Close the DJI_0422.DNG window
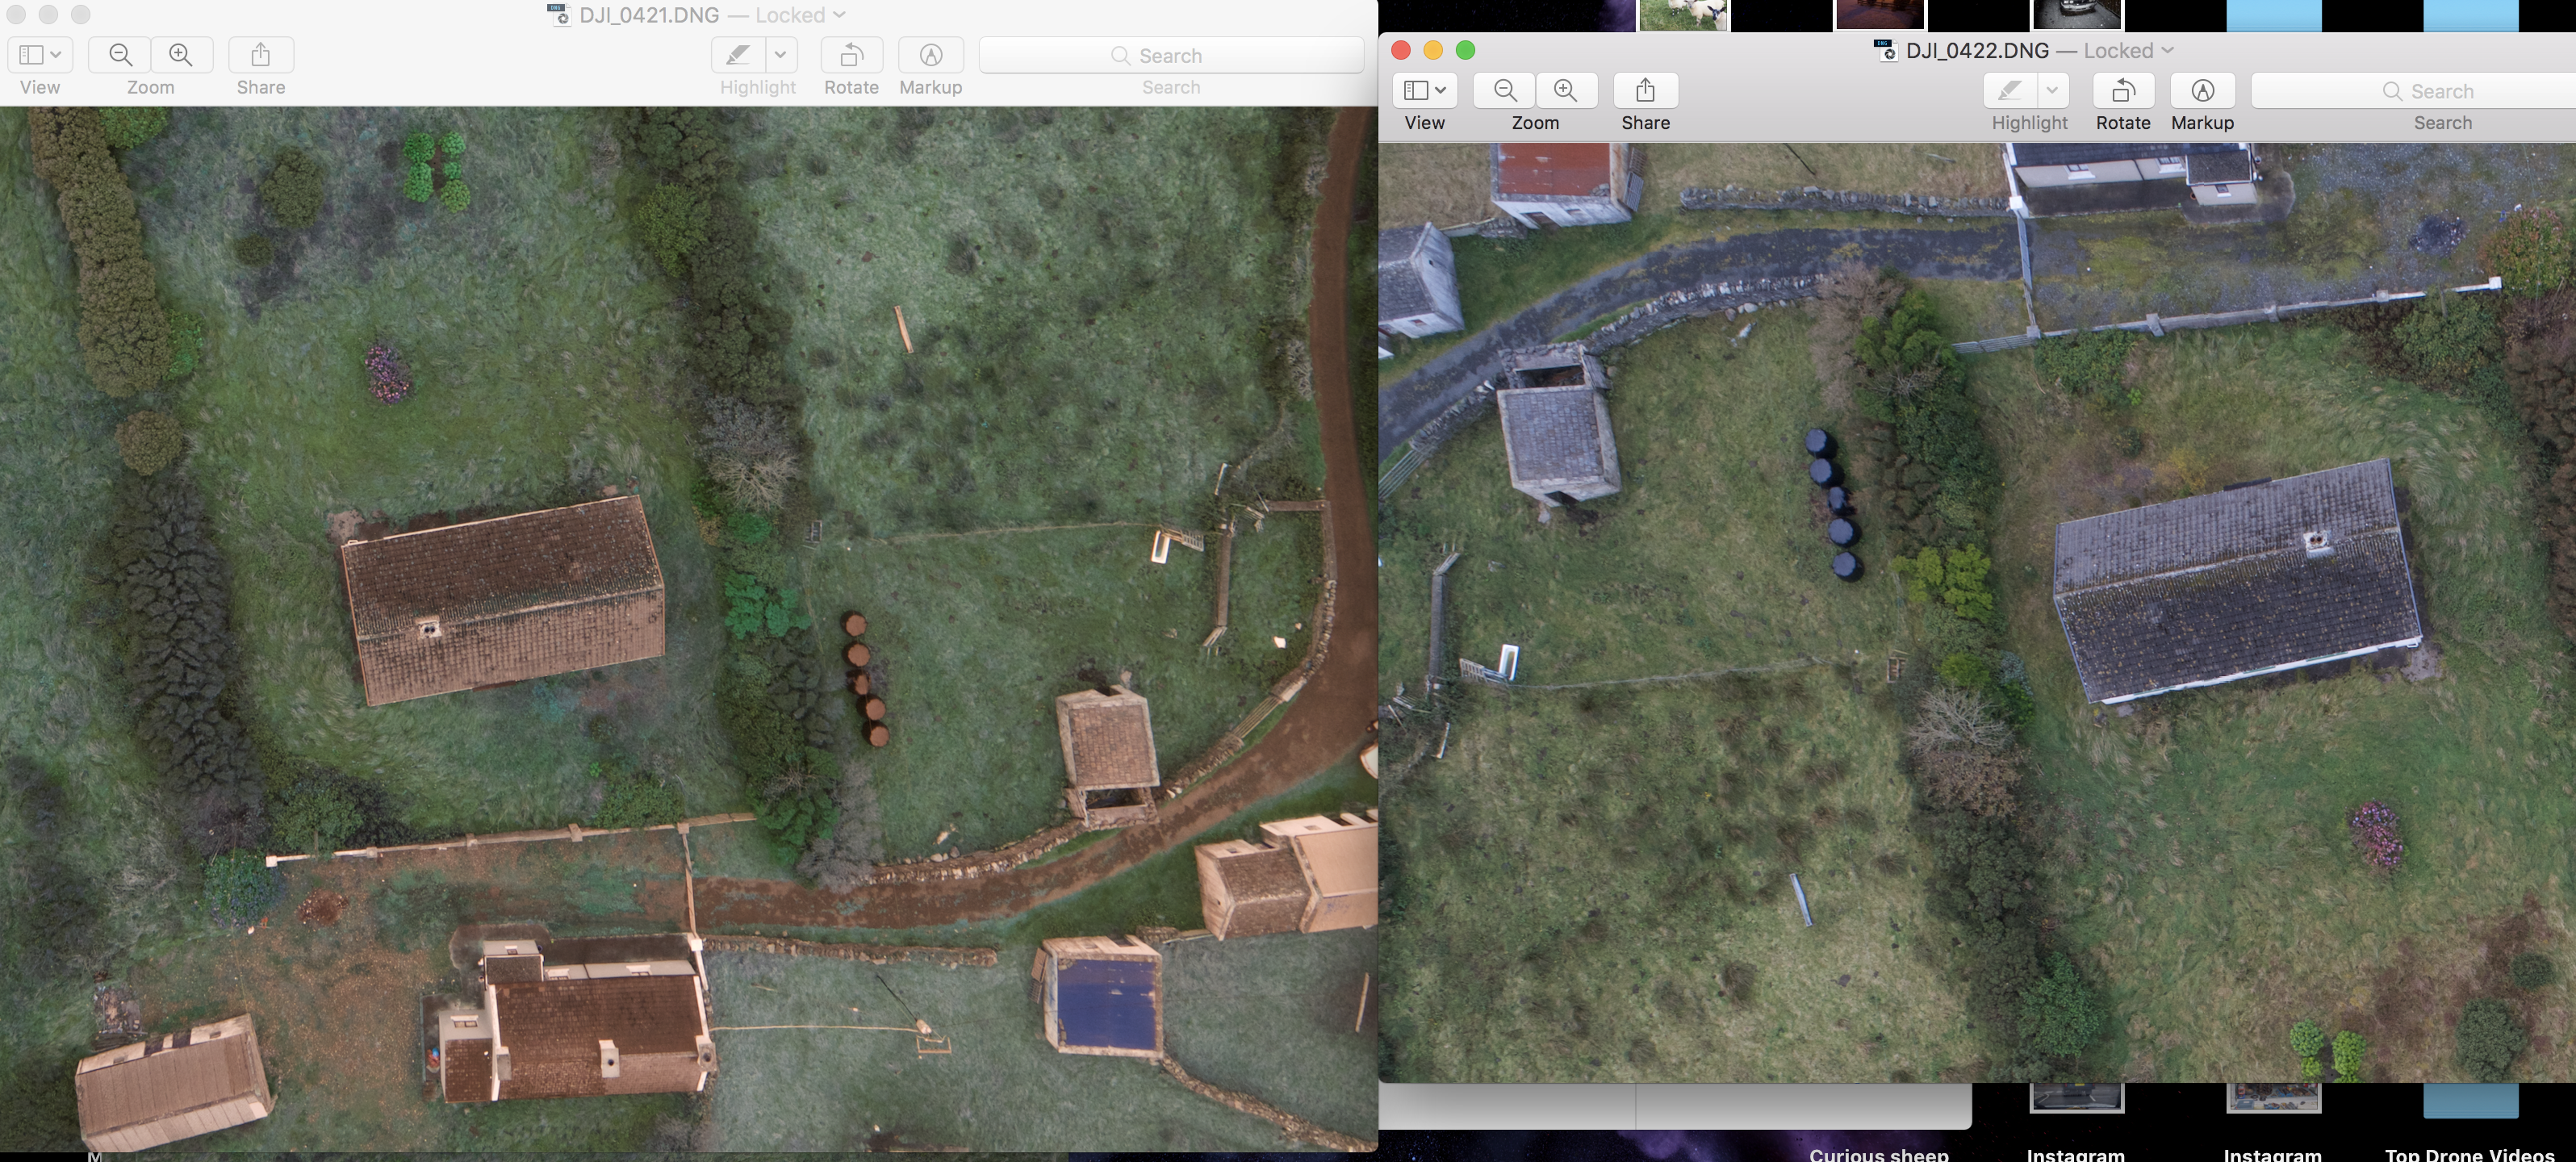 tap(1401, 50)
